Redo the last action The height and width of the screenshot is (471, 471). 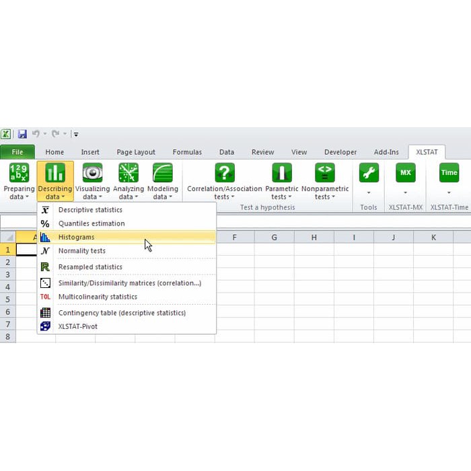click(55, 133)
